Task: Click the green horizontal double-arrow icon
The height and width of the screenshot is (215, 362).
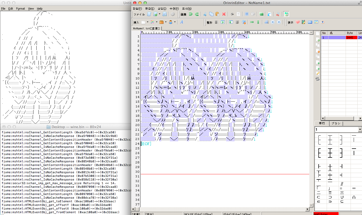Action: point(252,22)
